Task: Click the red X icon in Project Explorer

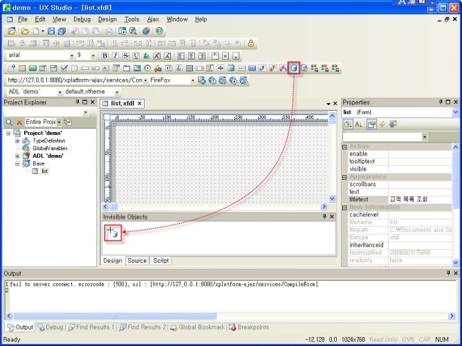Action: tap(19, 122)
